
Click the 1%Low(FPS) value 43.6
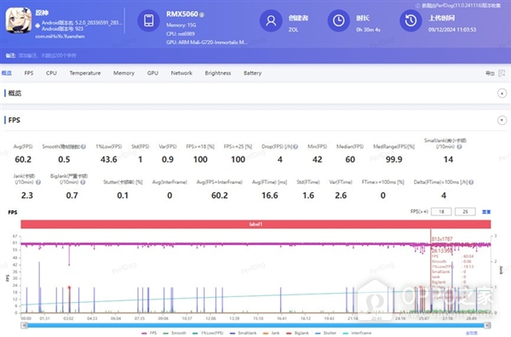(108, 159)
